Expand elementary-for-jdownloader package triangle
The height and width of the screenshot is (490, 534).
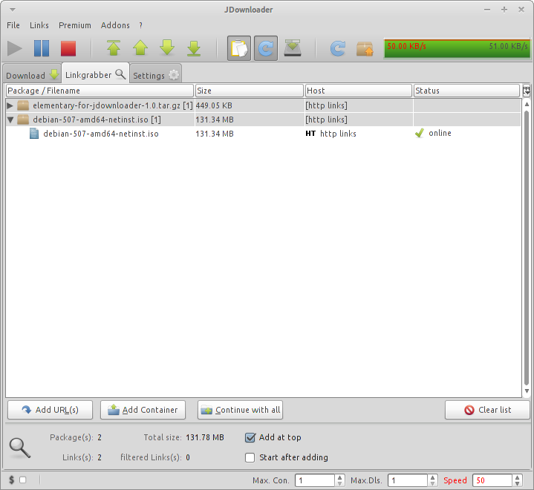(10, 105)
